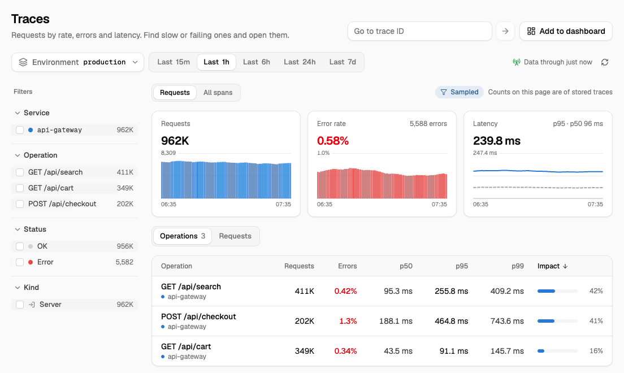Collapse the Kind filter section

pos(27,287)
